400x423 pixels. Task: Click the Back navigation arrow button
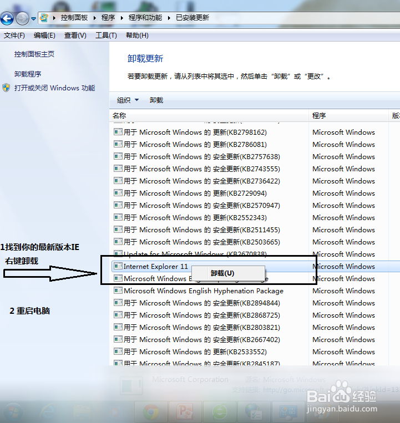pos(7,19)
